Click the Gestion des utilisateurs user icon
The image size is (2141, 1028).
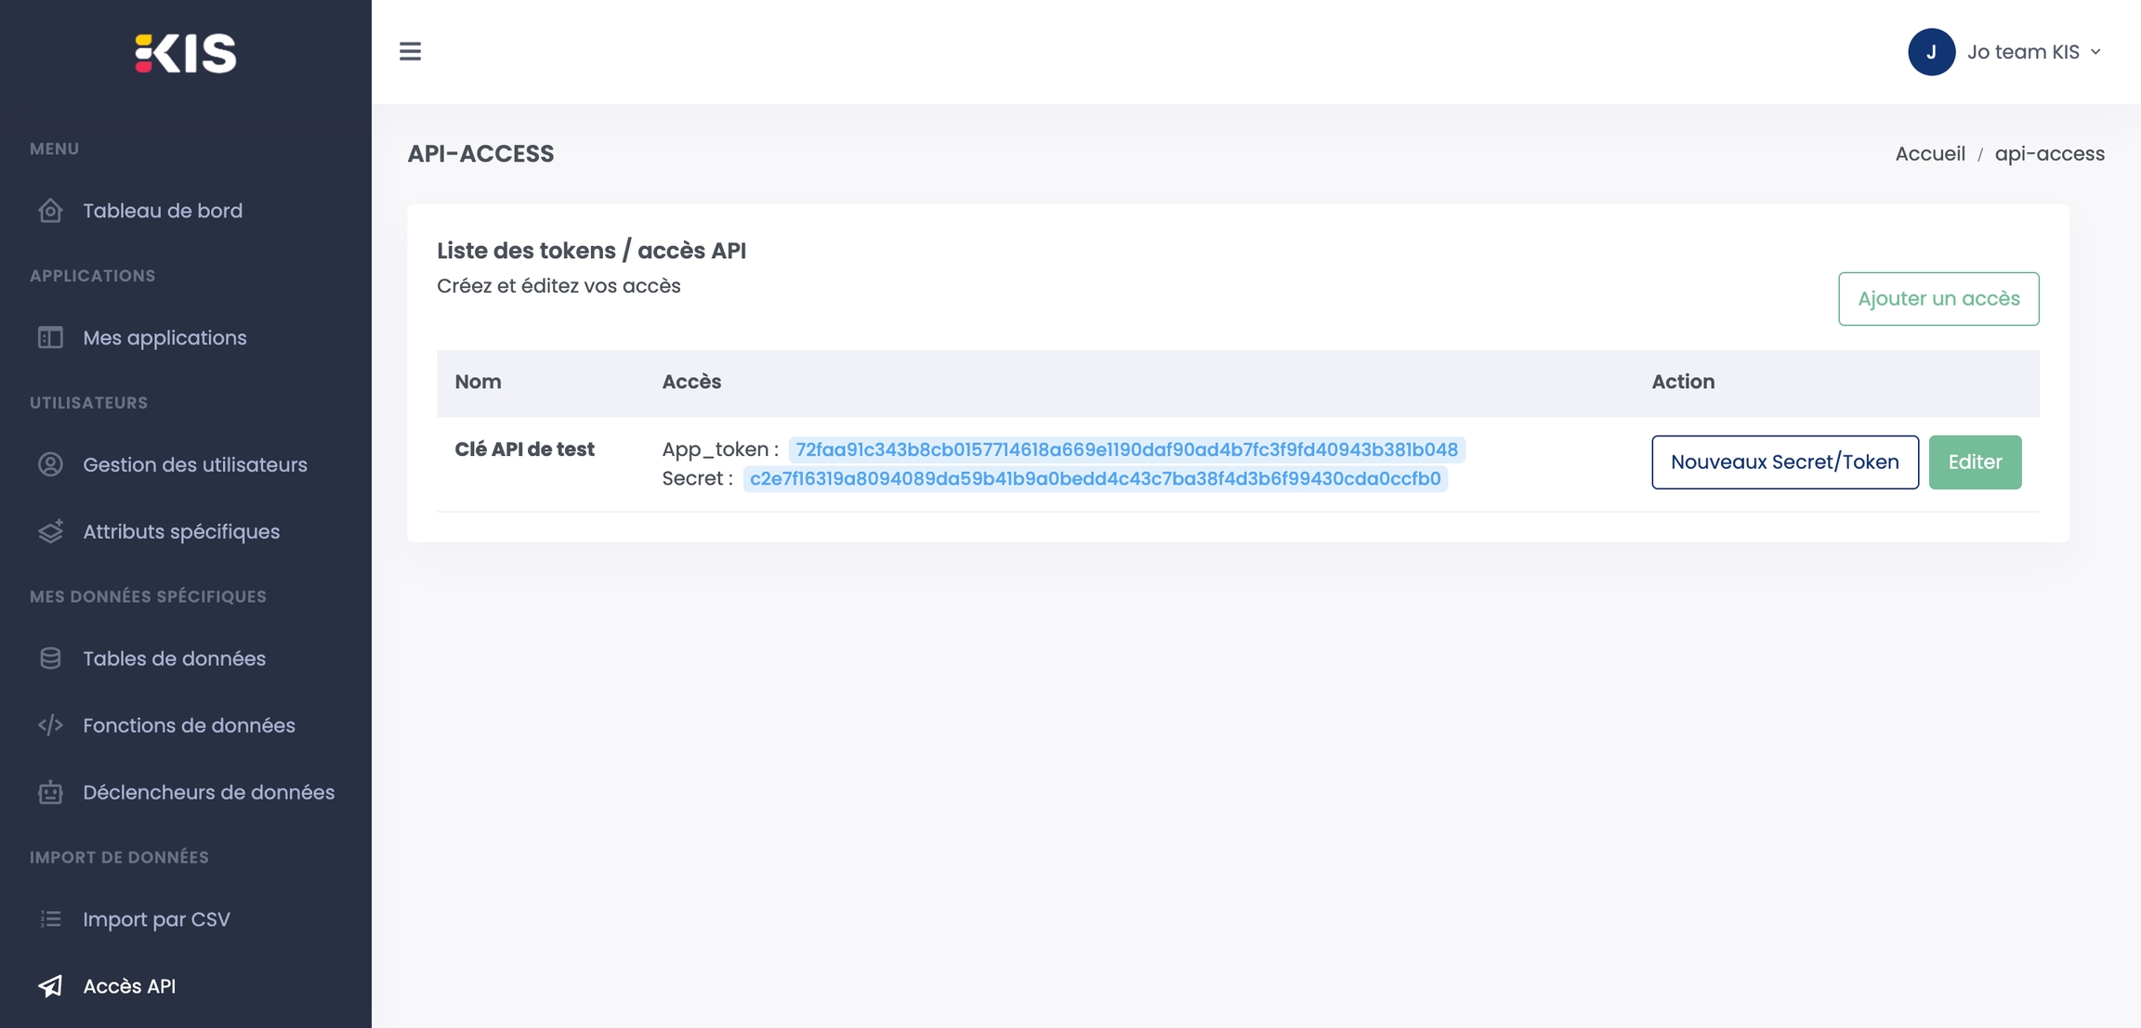[x=50, y=464]
